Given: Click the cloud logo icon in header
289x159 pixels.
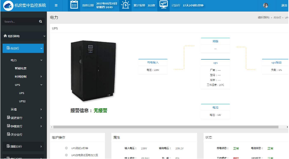Looking at the screenshot, I should click(x=8, y=5).
